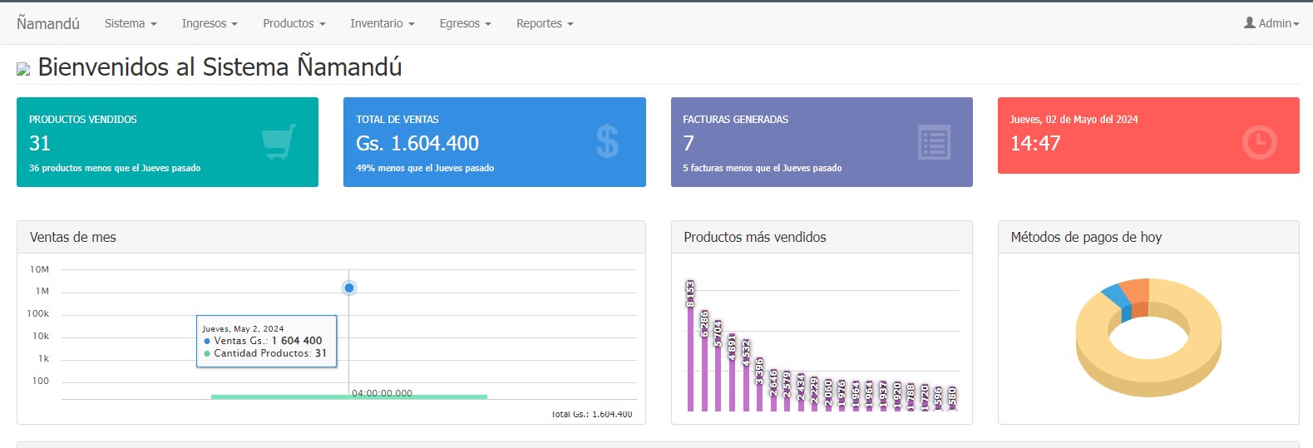
Task: Expand the Ingresos menu
Action: coord(210,23)
